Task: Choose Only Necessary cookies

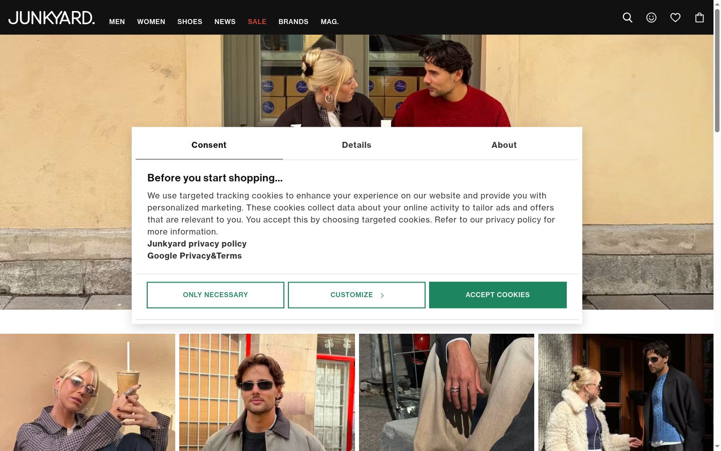Action: [x=215, y=295]
